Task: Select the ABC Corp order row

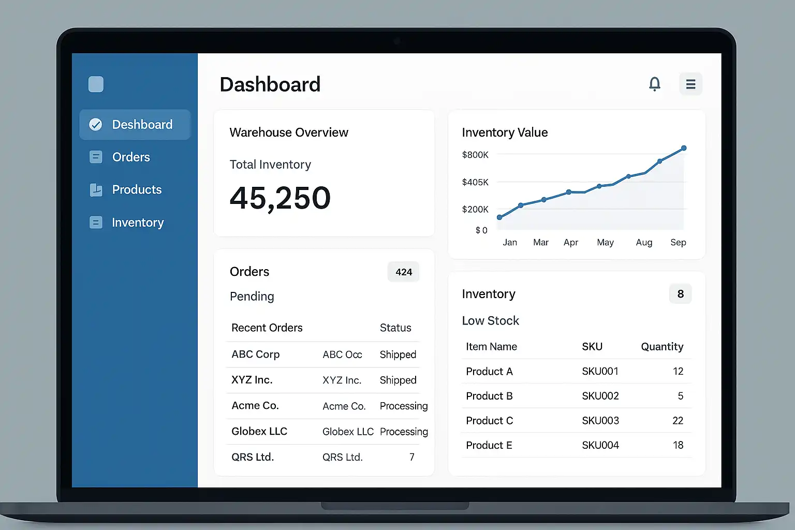Action: click(x=323, y=355)
